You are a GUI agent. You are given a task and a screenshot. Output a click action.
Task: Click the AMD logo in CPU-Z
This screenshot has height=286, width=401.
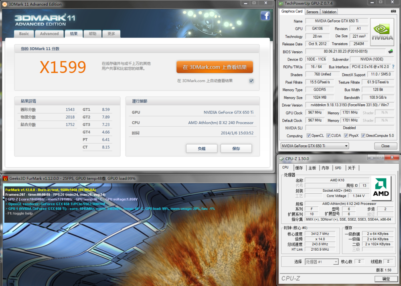coord(381,188)
